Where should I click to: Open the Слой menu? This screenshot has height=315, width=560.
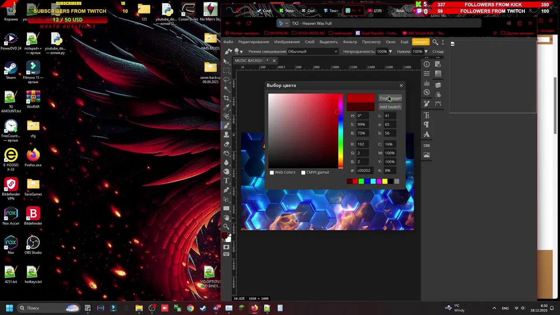[310, 42]
